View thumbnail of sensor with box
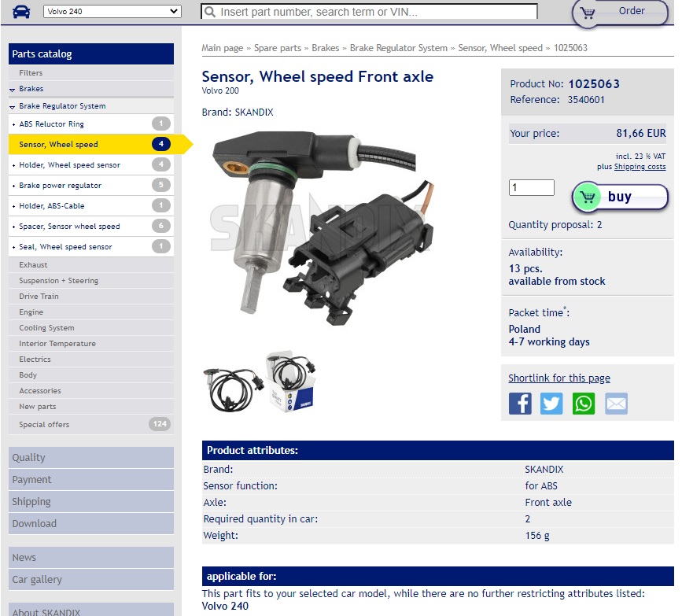The image size is (682, 616). (x=290, y=383)
